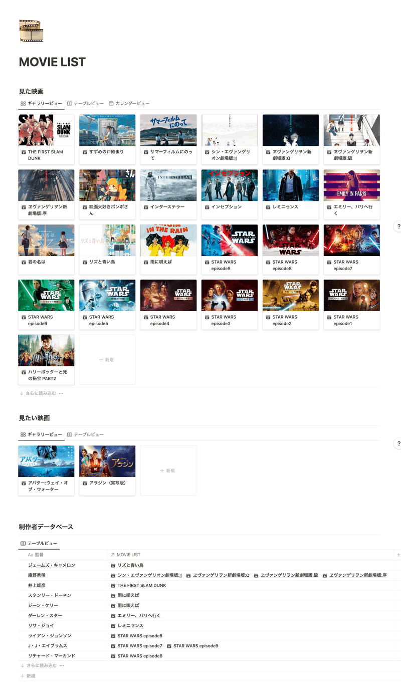401x696 pixels.
Task: Select ギャラリービュー tab in 見た映画
Action: (x=41, y=103)
